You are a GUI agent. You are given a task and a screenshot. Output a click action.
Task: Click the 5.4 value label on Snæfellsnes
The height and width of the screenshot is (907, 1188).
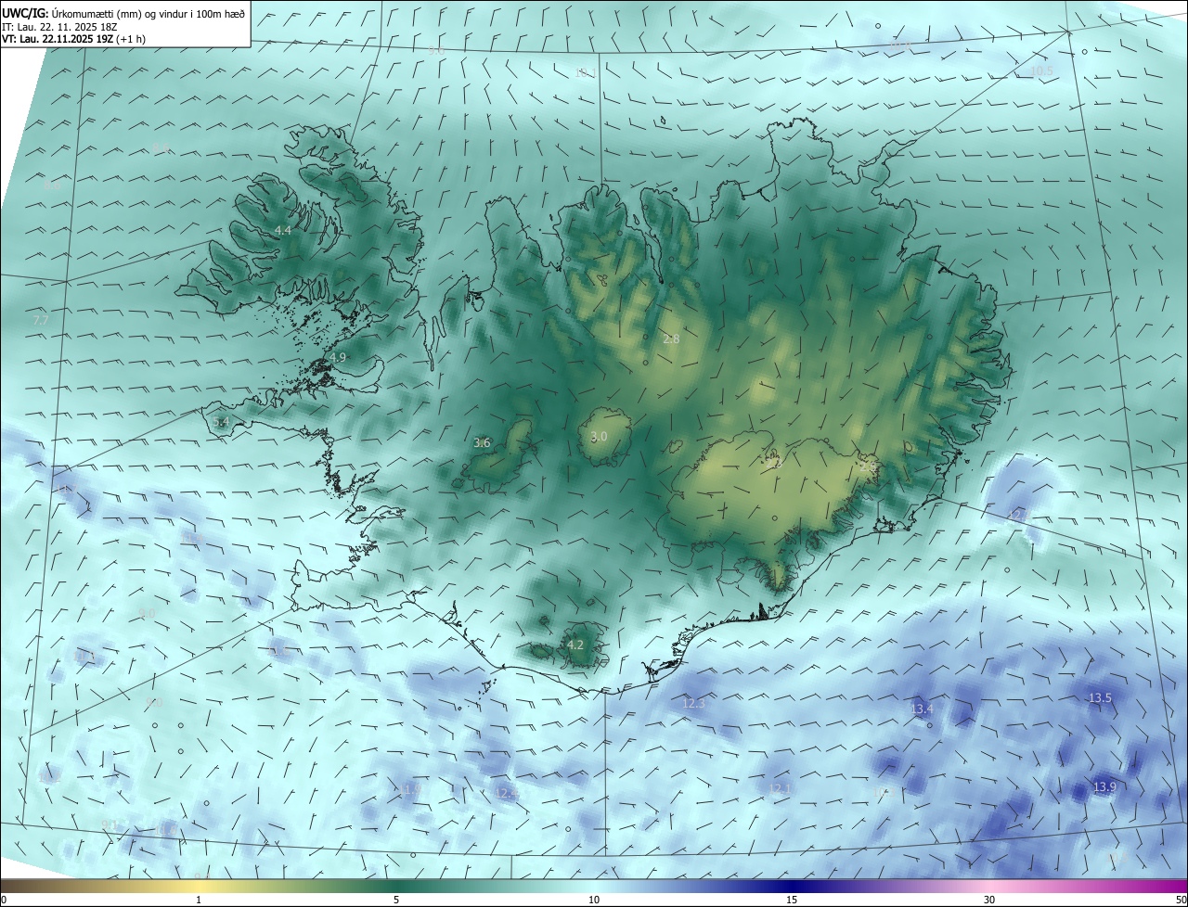221,422
